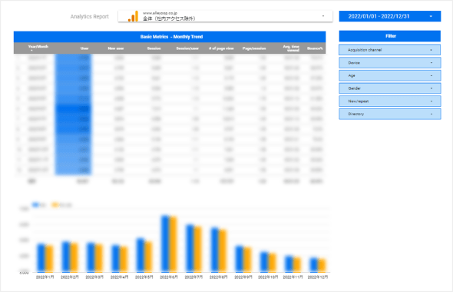453x292 pixels.
Task: Sort table by User column header
Action: pyautogui.click(x=84, y=48)
